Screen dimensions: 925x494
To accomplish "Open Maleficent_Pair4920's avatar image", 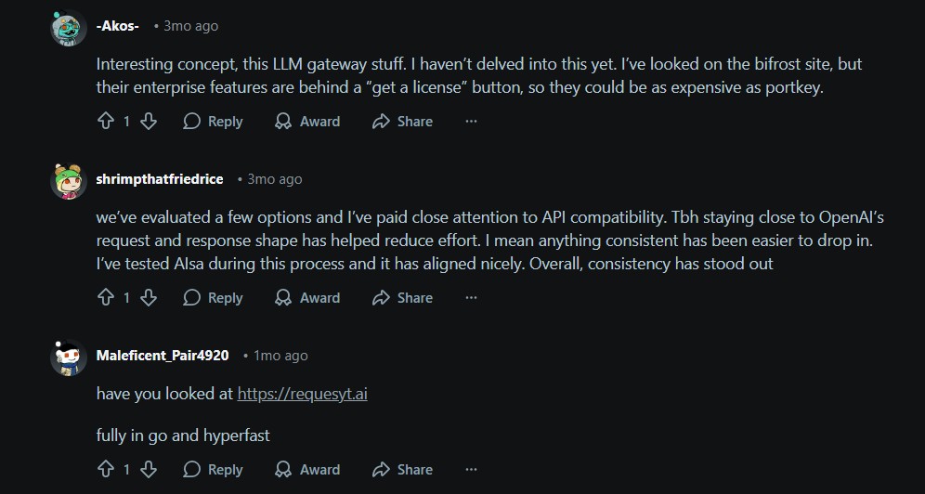I will [68, 357].
